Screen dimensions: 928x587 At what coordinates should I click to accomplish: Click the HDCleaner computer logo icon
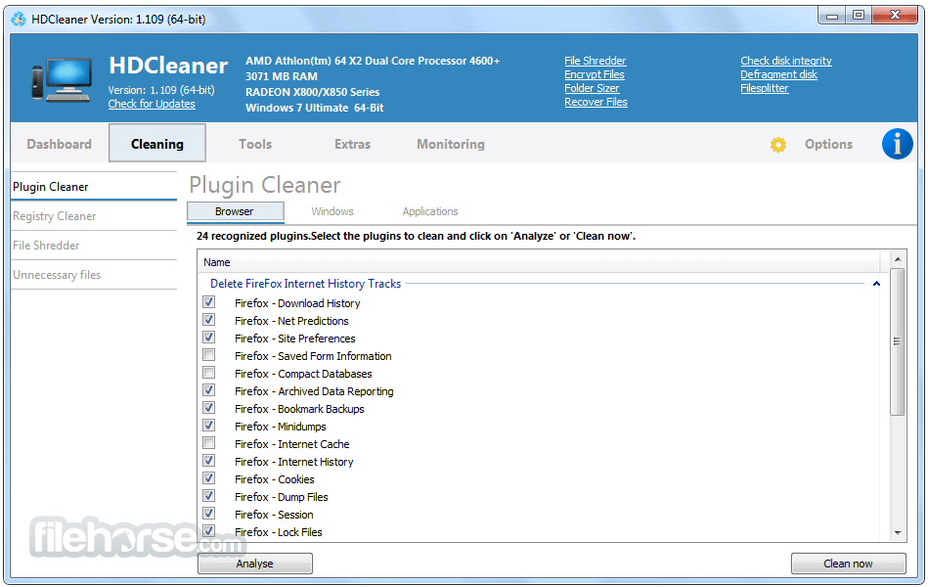point(62,80)
